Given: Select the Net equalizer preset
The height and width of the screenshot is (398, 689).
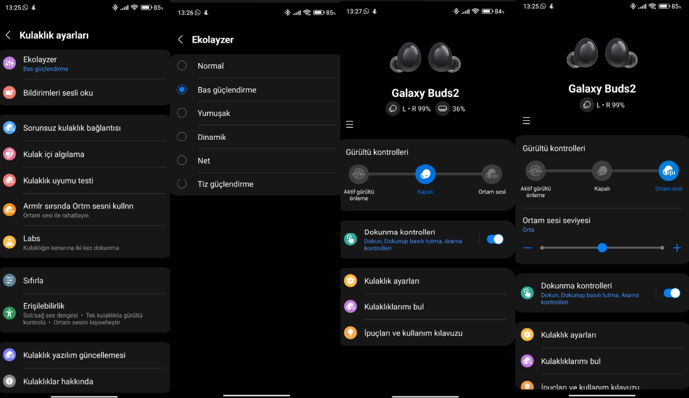Looking at the screenshot, I should click(182, 161).
